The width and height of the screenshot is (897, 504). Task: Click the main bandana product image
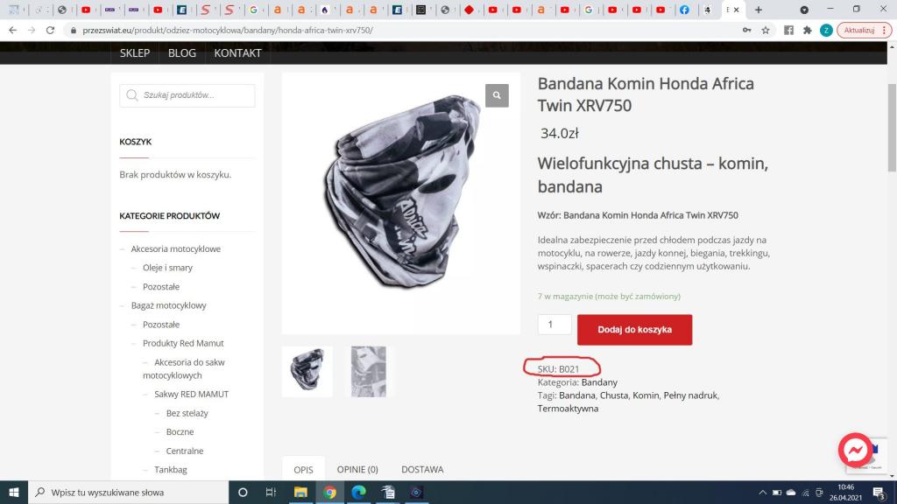[400, 203]
